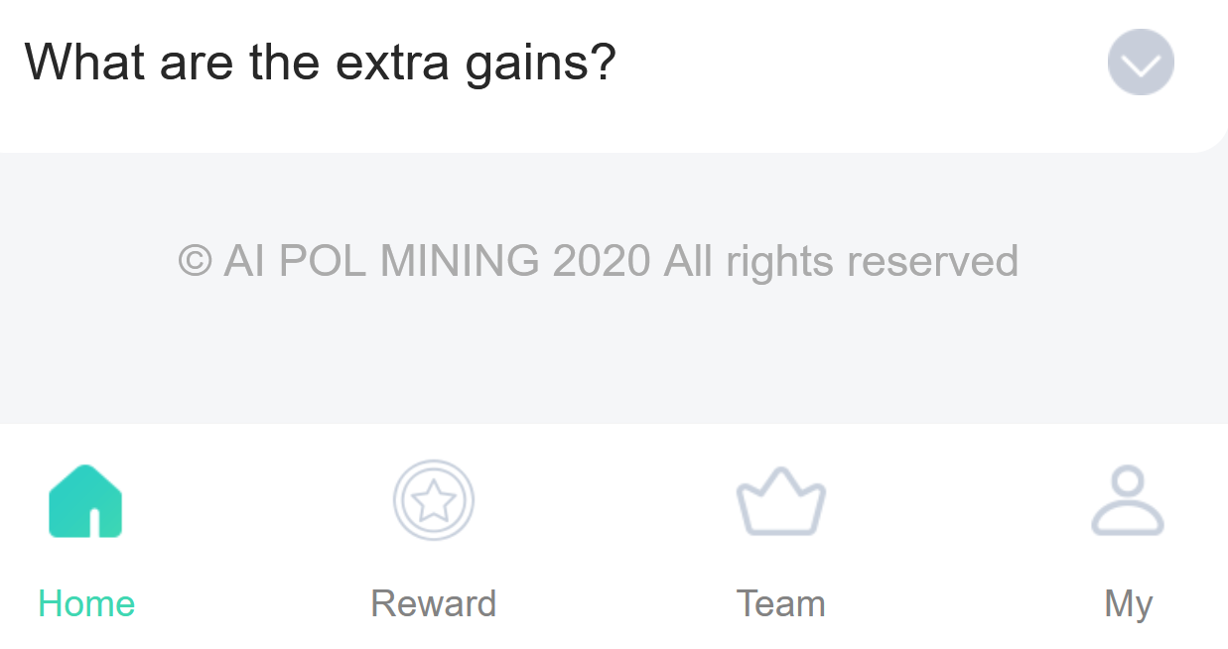Select the My tab label
The width and height of the screenshot is (1228, 649).
[x=1129, y=603]
